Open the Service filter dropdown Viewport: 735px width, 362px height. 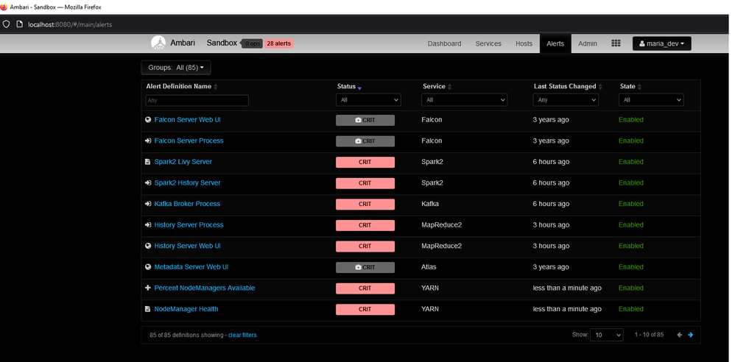click(x=465, y=100)
